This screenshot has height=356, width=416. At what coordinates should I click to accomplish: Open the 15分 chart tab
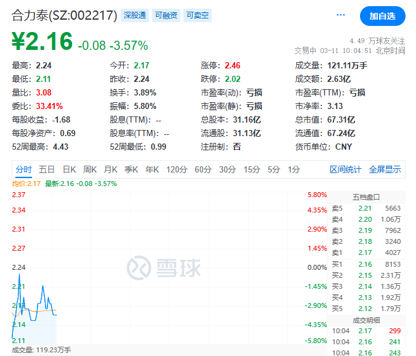pos(252,169)
